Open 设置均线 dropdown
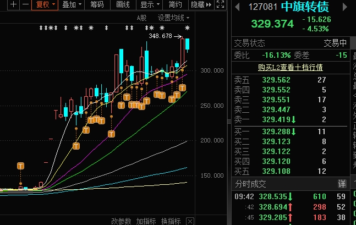Screen dimensions: 356x225 click(174, 18)
